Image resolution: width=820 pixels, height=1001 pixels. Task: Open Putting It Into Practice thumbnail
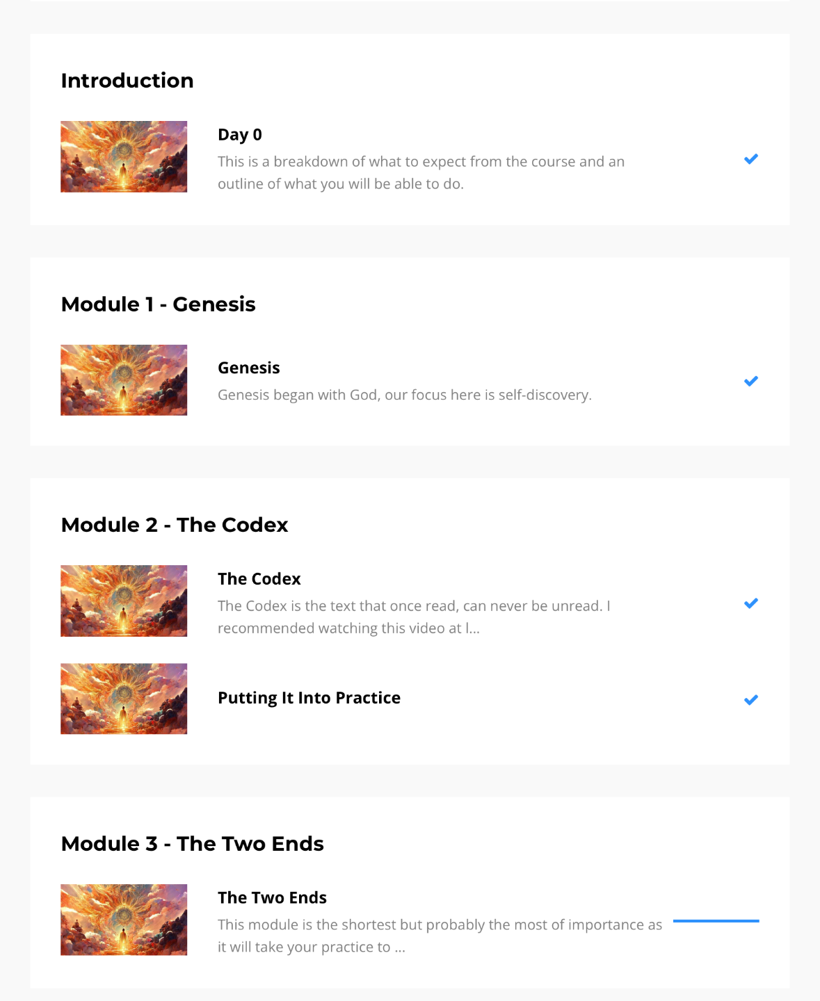point(124,699)
